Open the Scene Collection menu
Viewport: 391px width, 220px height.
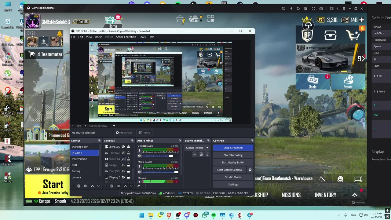[x=126, y=37]
